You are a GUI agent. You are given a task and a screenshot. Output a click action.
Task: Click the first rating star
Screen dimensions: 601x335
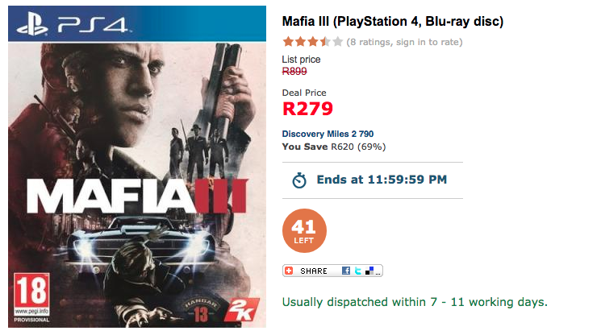287,41
